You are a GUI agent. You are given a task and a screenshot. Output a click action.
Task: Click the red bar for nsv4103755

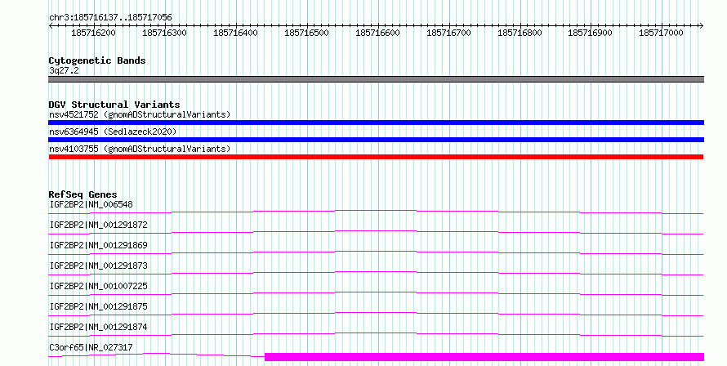coord(376,157)
